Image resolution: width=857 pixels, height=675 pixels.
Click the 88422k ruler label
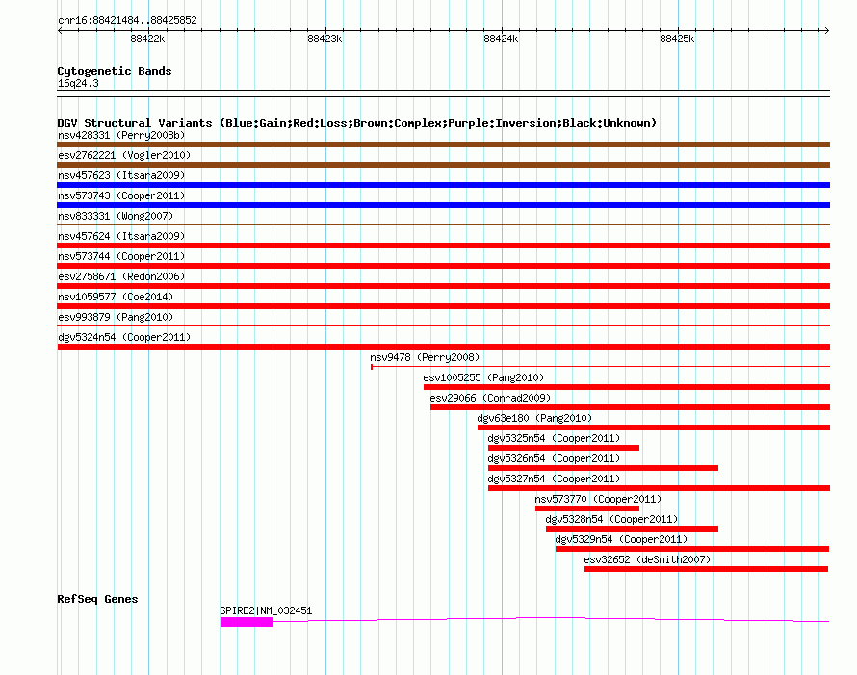[x=147, y=39]
